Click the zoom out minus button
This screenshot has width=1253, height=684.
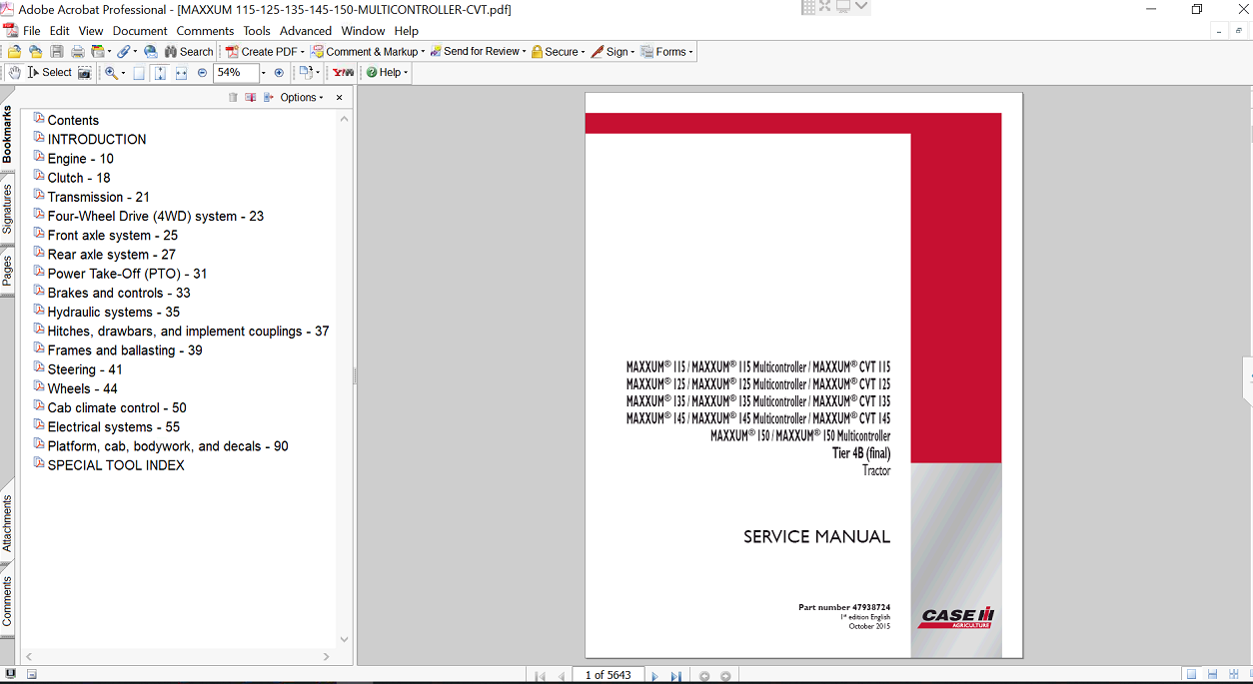pos(202,73)
